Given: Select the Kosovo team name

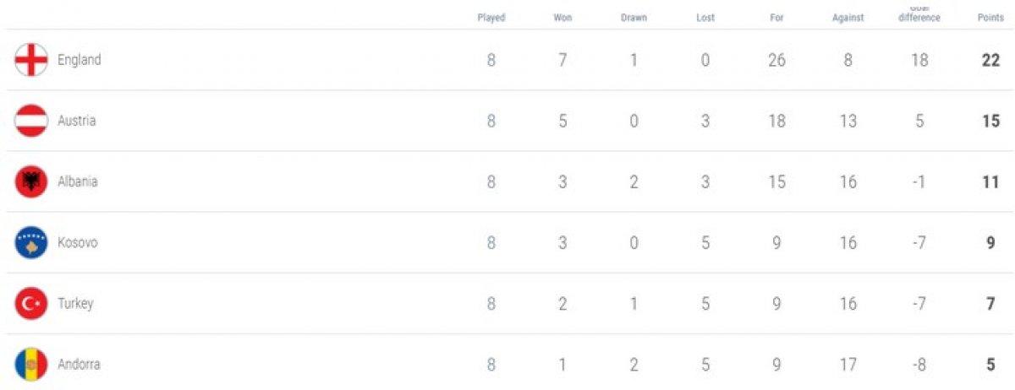Looking at the screenshot, I should click(x=77, y=242).
